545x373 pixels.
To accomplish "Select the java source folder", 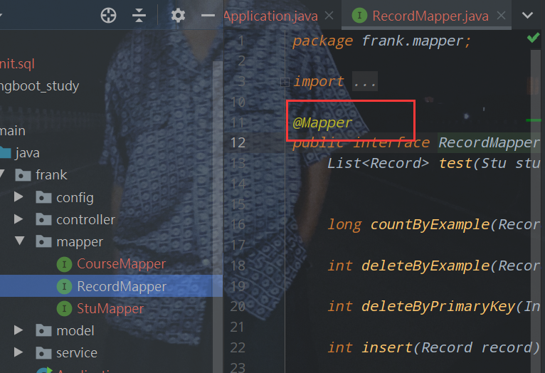I will 27,153.
